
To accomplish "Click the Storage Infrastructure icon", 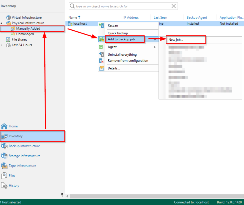I will click(4, 156).
